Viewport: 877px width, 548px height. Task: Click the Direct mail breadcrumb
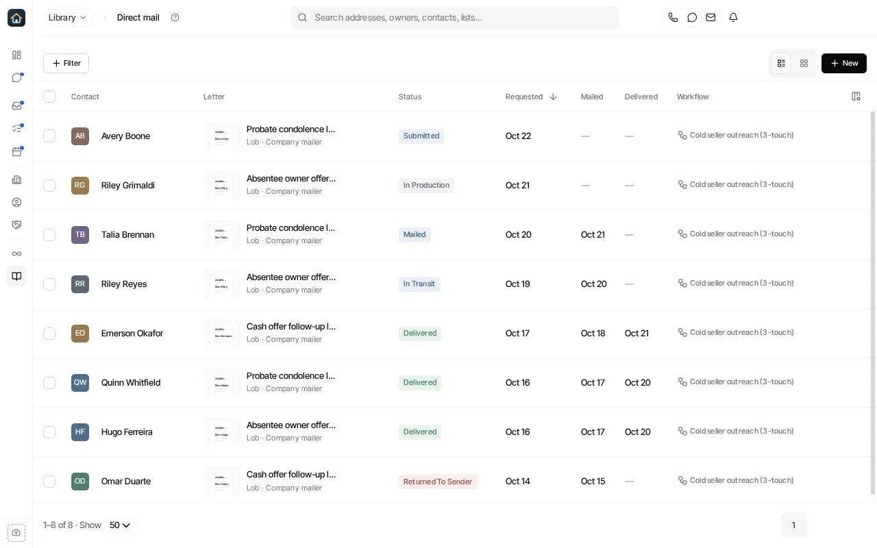pos(138,18)
